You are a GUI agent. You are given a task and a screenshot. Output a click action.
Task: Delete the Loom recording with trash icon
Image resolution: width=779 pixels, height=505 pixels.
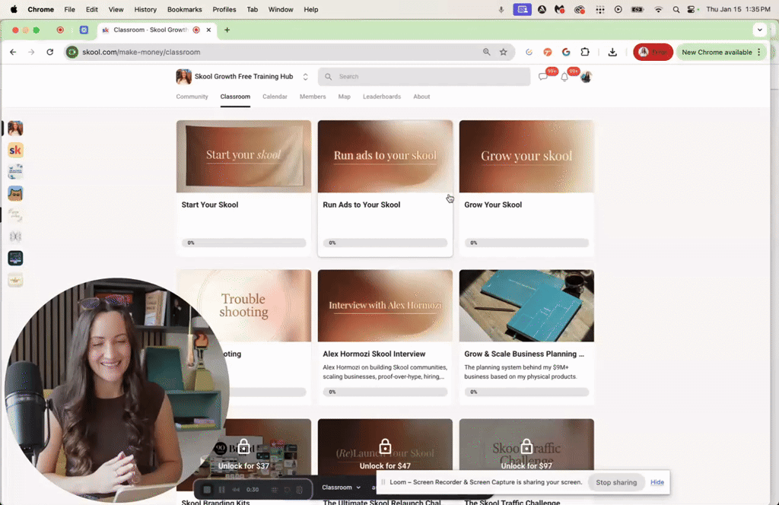point(300,490)
